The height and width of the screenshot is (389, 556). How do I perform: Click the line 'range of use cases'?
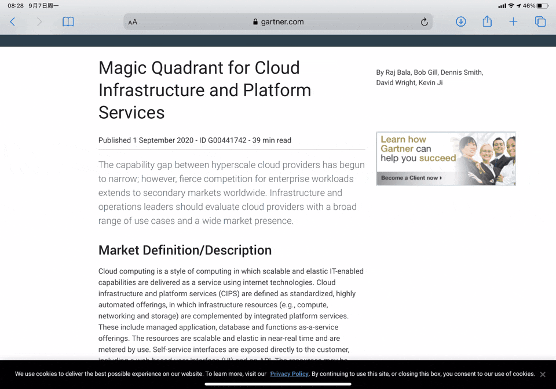[196, 221]
